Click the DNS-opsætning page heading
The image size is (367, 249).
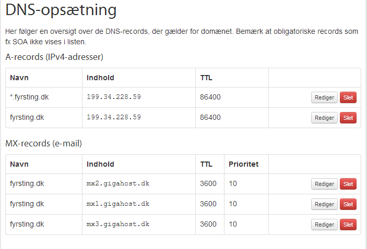pos(61,10)
